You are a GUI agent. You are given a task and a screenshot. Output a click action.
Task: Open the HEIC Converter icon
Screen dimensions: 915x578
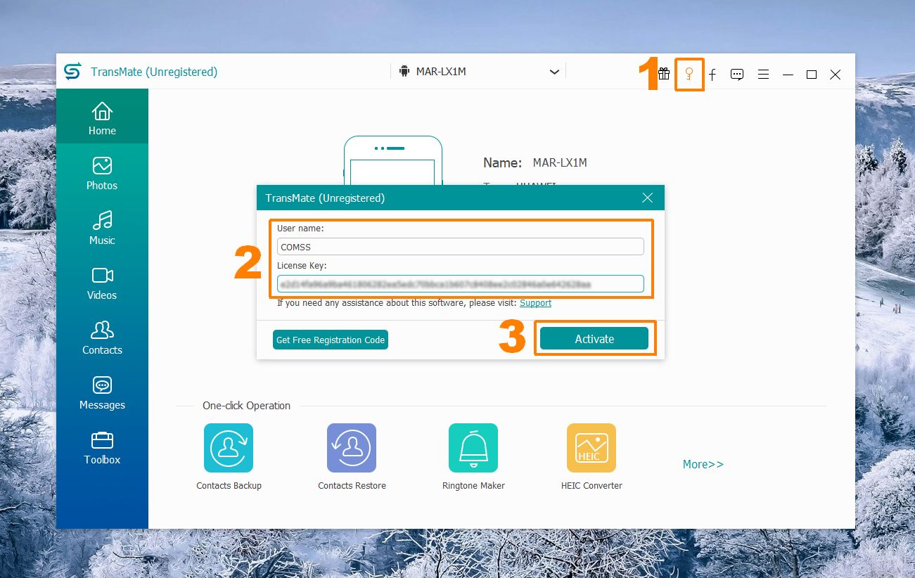(x=591, y=448)
